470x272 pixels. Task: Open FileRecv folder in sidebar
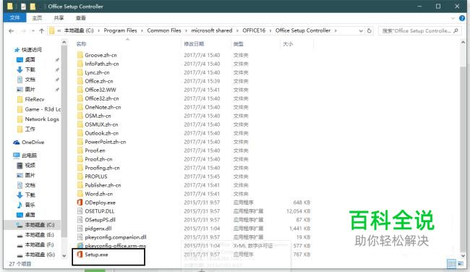(31, 99)
